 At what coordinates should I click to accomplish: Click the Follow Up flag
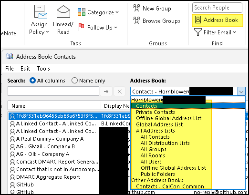tap(81, 27)
